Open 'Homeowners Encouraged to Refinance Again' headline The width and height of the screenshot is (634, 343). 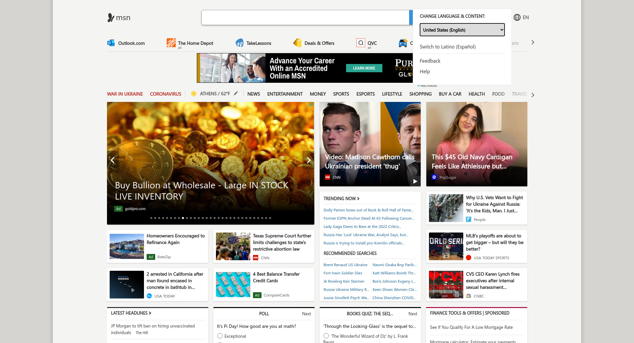176,239
